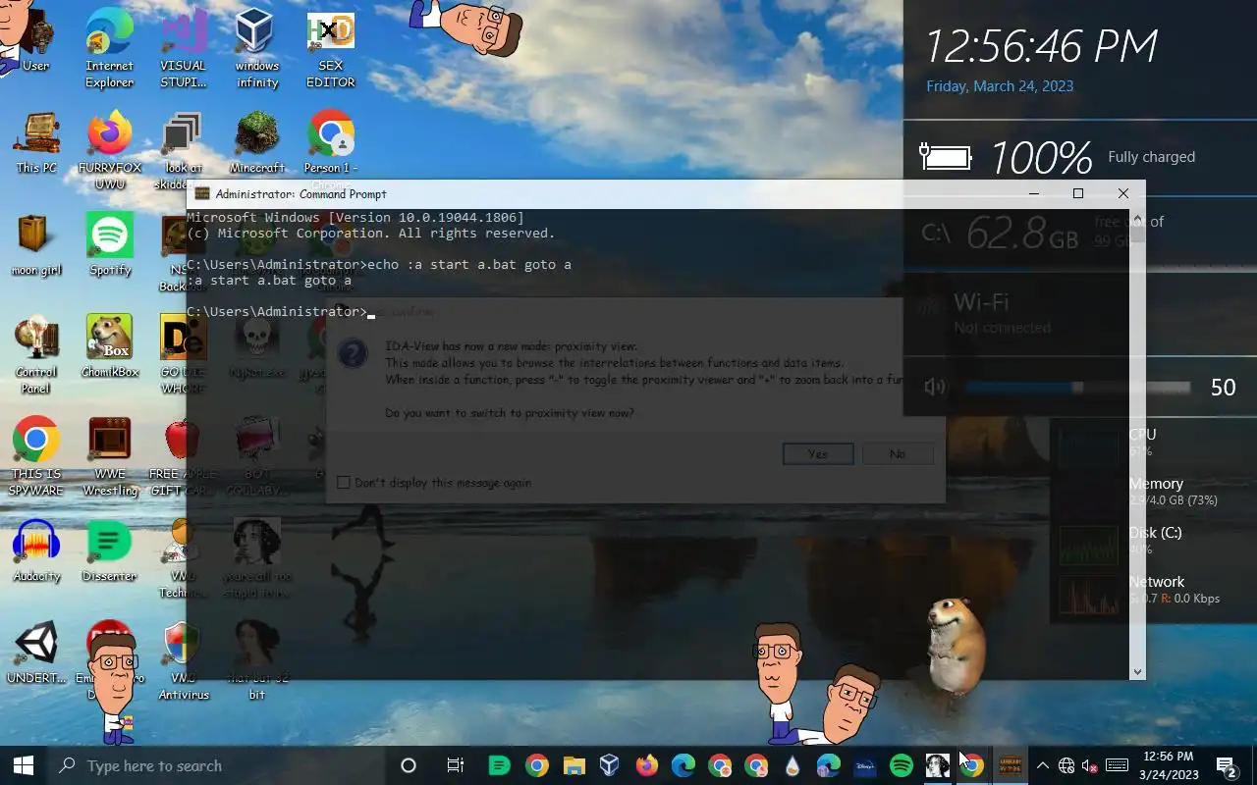
Task: Click the Friday, March 24, 2023 date
Action: point(1000,86)
